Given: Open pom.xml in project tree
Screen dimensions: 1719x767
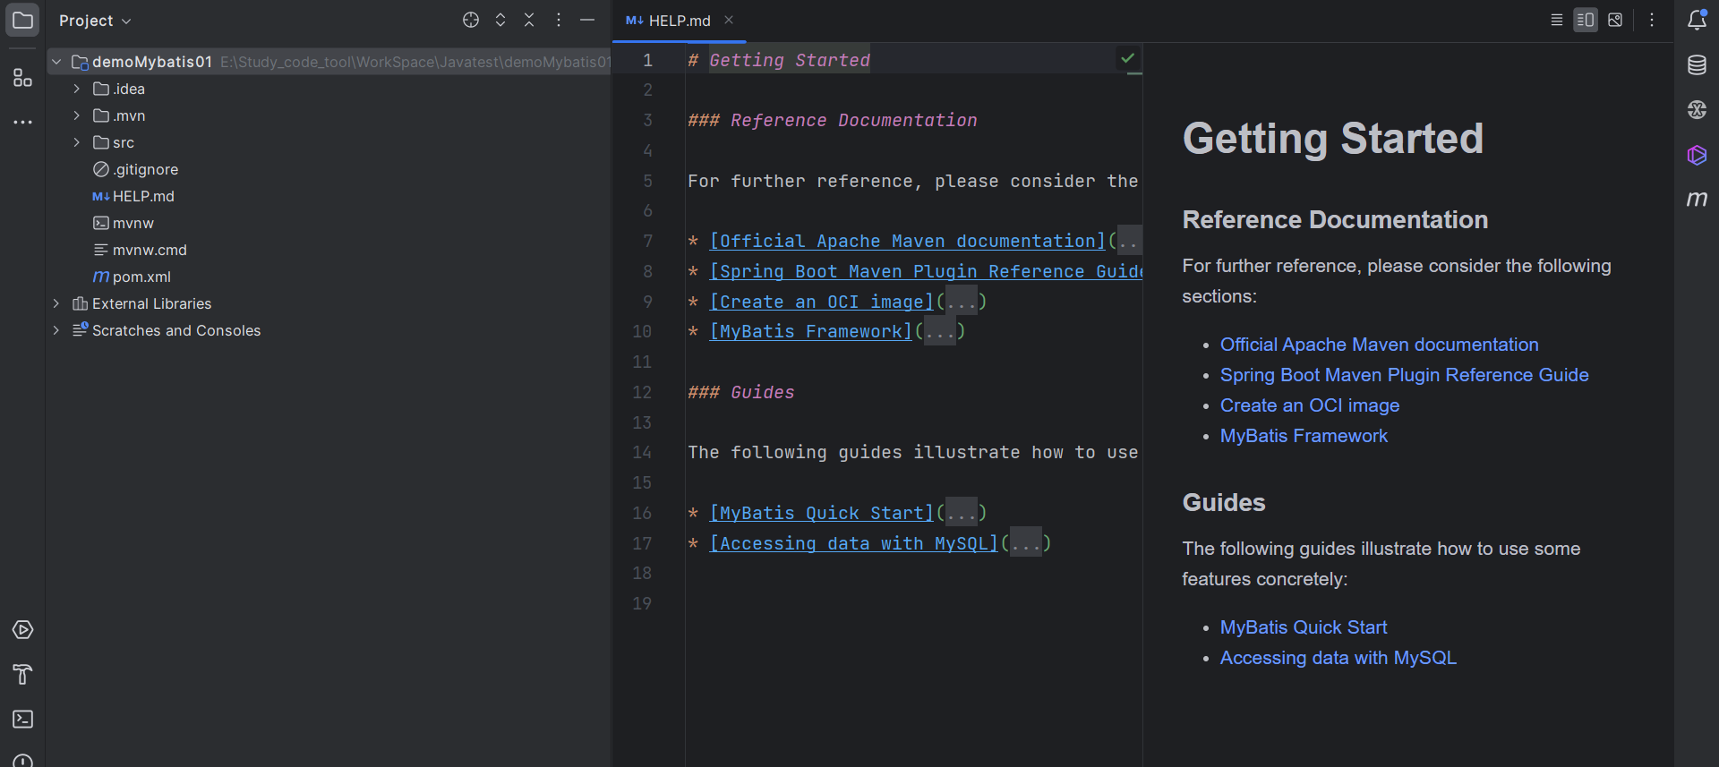Looking at the screenshot, I should 141,277.
